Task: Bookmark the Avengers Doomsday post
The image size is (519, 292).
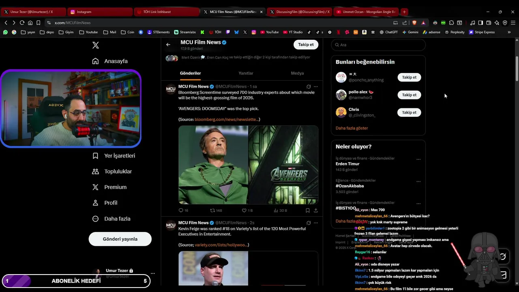Action: [307, 210]
